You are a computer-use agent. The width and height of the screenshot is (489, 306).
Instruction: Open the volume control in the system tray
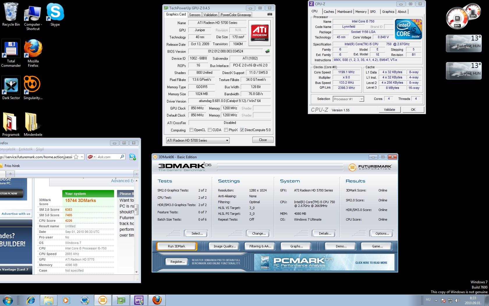457,300
